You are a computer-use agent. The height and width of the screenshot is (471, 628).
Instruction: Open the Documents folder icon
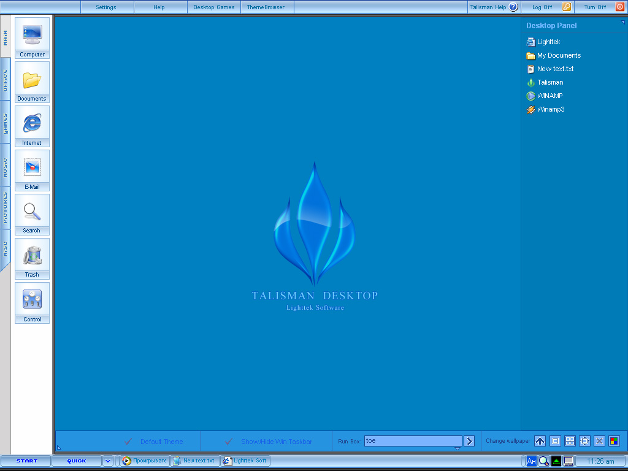(32, 82)
